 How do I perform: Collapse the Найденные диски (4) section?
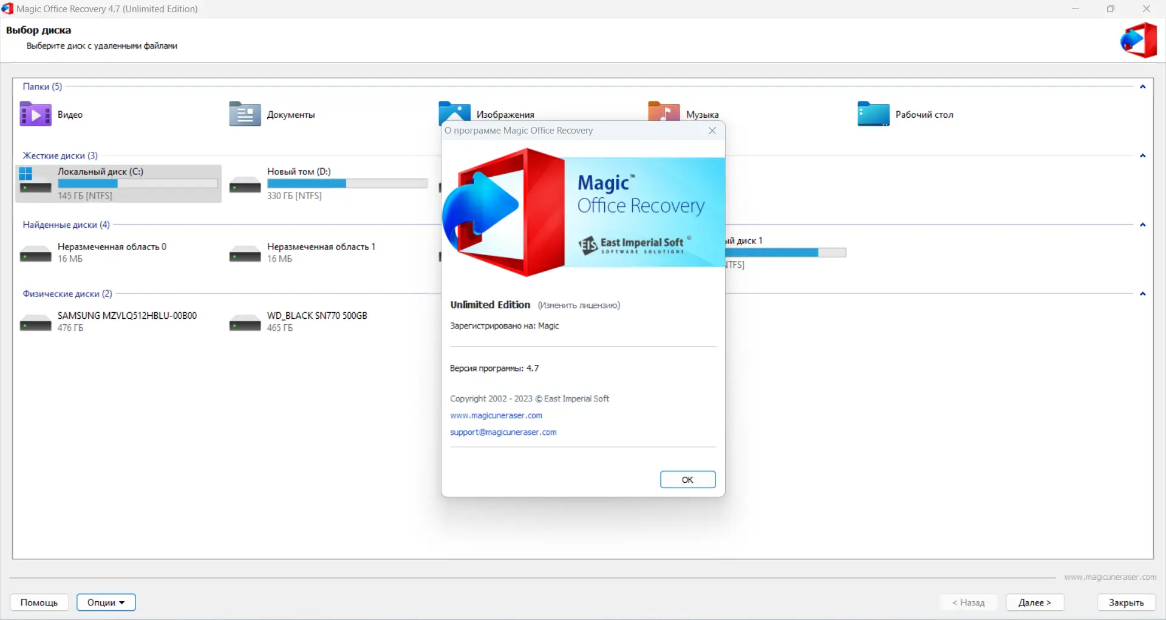(1142, 225)
